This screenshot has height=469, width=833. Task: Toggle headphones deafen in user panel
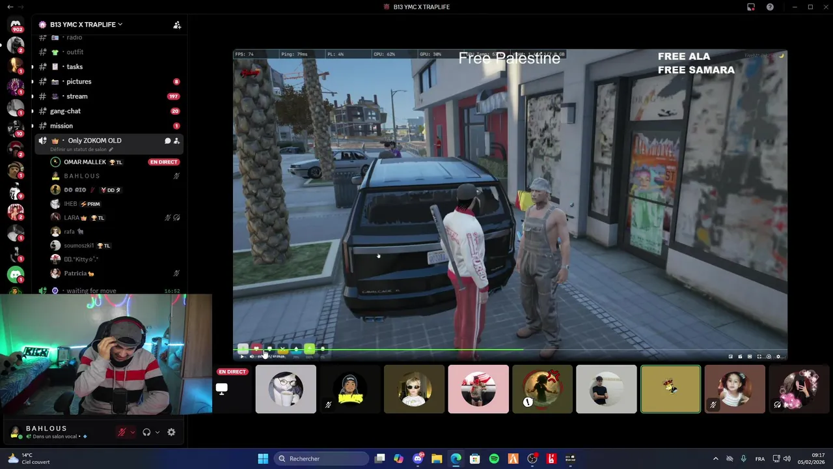[x=146, y=432]
